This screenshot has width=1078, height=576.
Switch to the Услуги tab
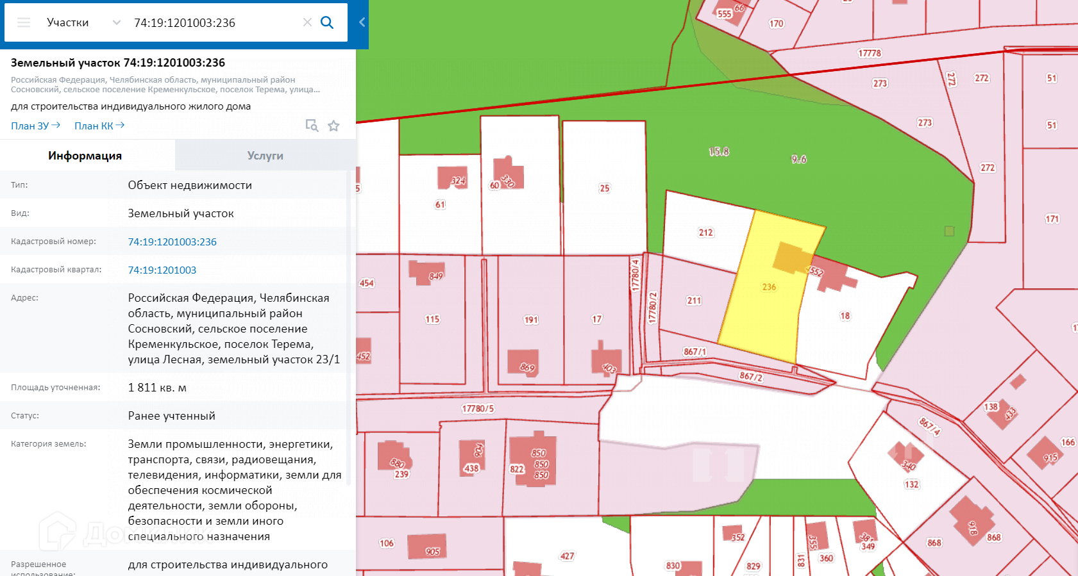point(265,156)
